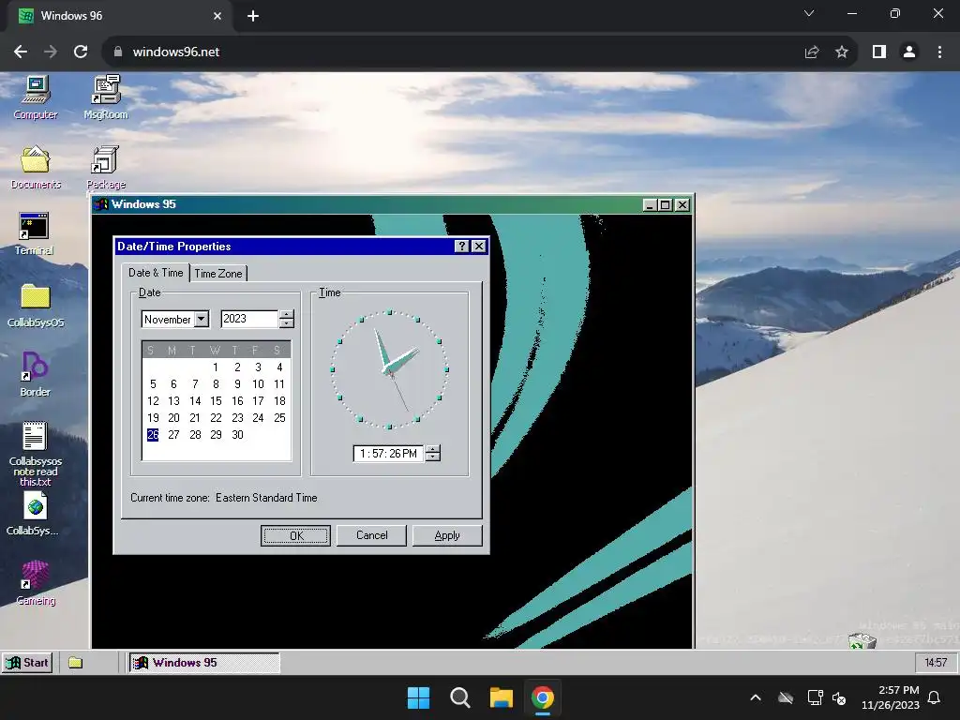Select day 30 in the calendar
Image resolution: width=960 pixels, height=720 pixels.
pyautogui.click(x=237, y=435)
